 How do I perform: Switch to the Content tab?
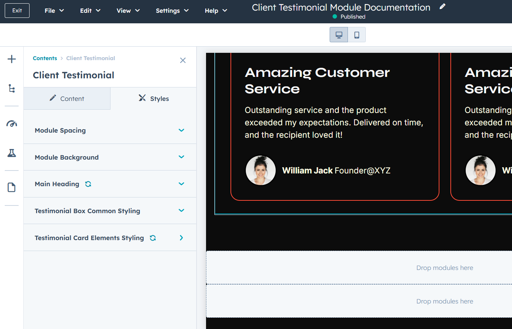[x=67, y=99]
